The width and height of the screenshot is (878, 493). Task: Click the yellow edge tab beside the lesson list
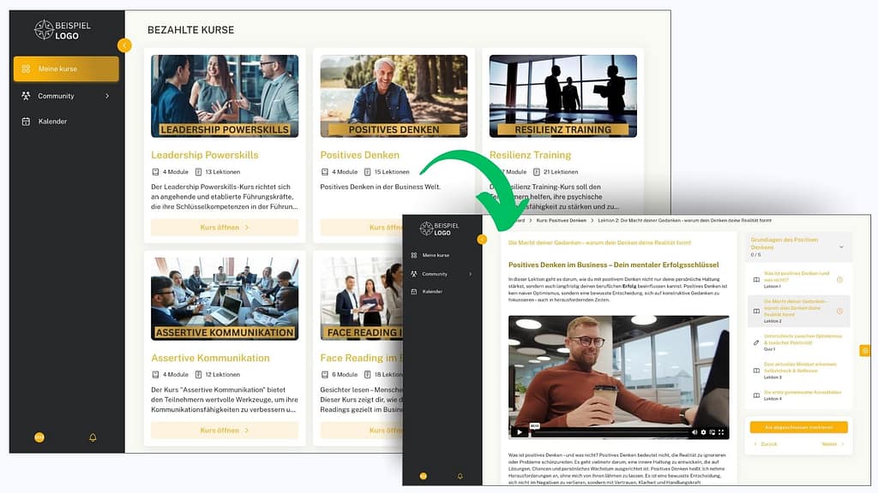(864, 350)
